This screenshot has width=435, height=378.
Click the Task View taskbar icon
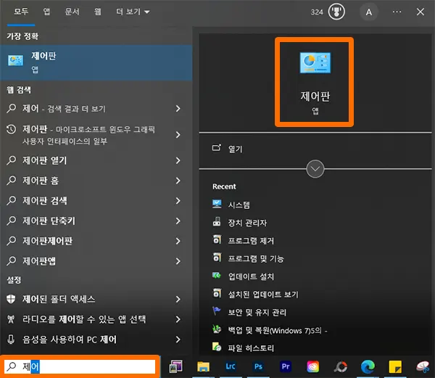tap(176, 366)
